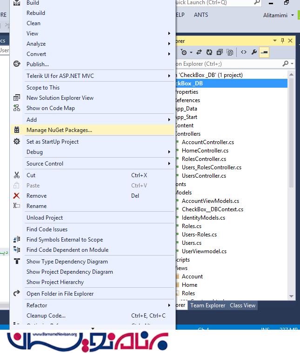Click the Sync with Active Document icon
This screenshot has height=353, width=300.
(199, 52)
